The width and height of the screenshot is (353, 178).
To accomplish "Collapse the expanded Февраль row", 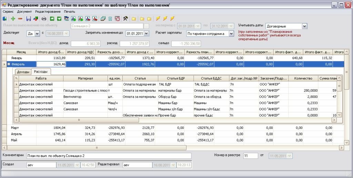I will point(9,64).
